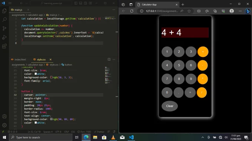Screen dimensions: 252x141
Task: Split the lower editor group
Action: (109, 59)
